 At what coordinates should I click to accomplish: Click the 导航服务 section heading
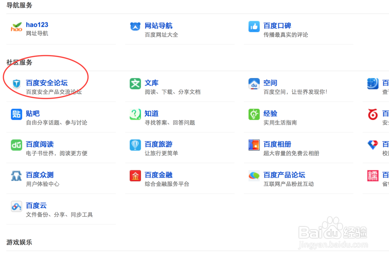coord(19,5)
